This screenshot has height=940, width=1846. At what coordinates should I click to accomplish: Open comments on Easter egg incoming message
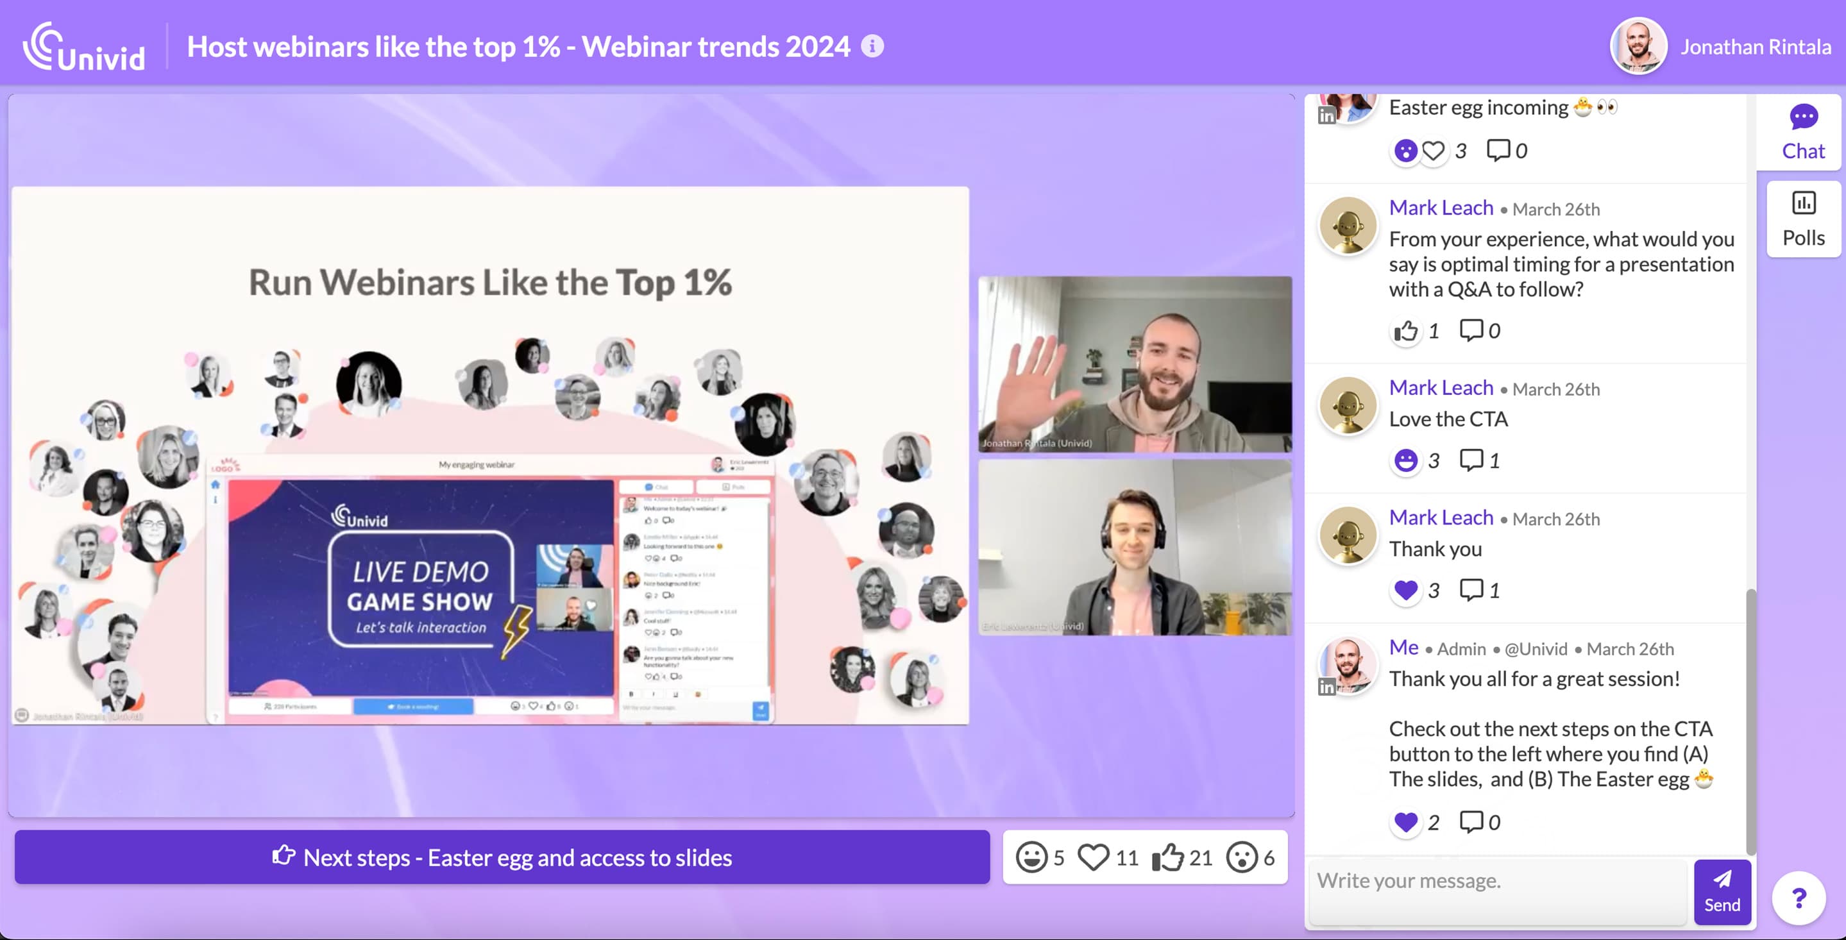pos(1498,151)
